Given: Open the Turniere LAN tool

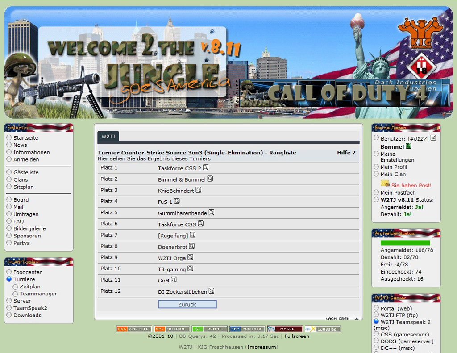Looking at the screenshot, I should tap(24, 279).
